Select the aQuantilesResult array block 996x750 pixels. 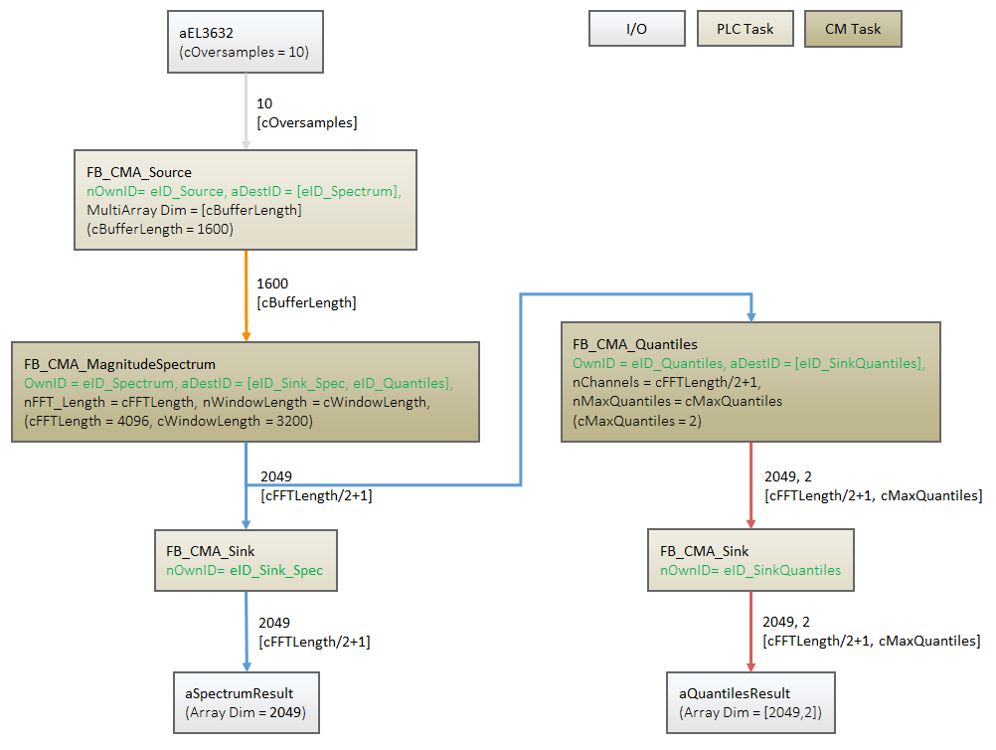point(750,703)
